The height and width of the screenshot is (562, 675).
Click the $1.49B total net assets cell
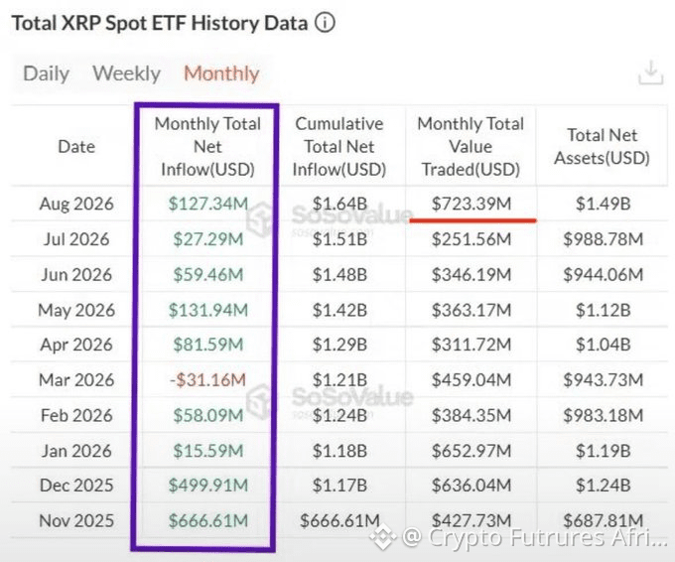[604, 204]
